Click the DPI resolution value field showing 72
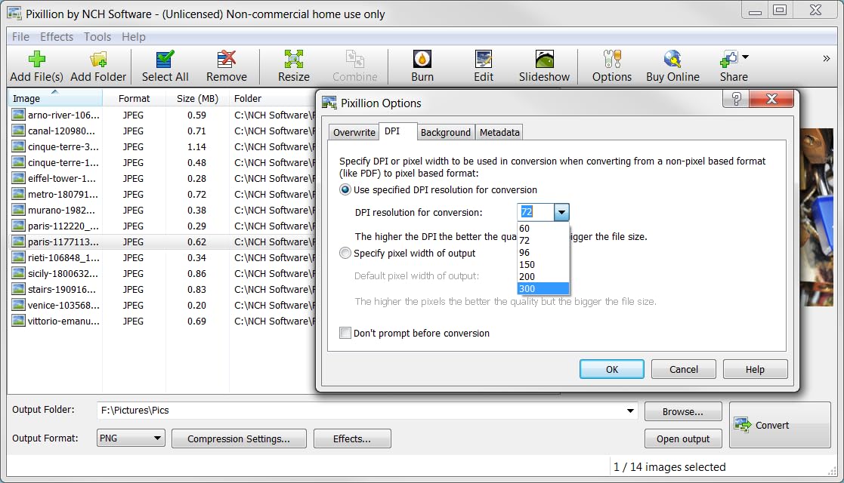Viewport: 844px width, 483px height. [536, 213]
